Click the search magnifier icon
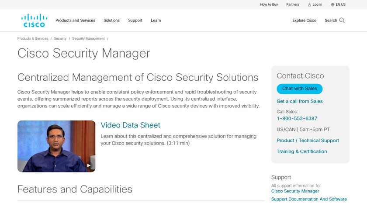 342,21
